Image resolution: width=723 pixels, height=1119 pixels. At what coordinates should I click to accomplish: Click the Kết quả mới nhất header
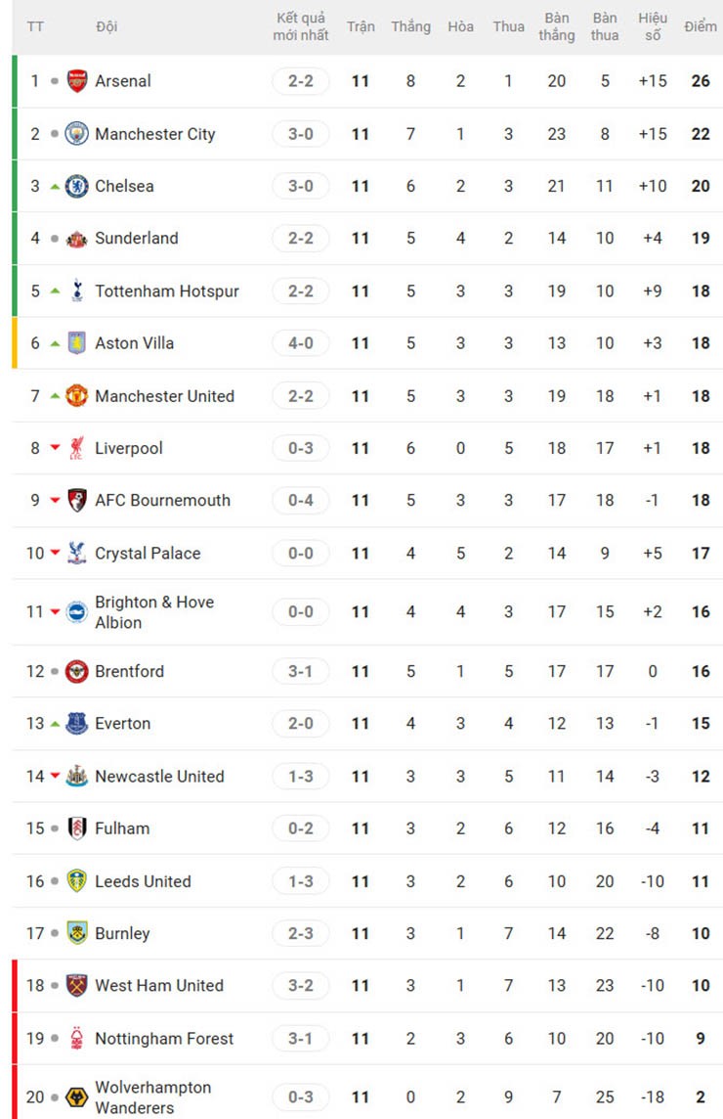click(x=301, y=26)
